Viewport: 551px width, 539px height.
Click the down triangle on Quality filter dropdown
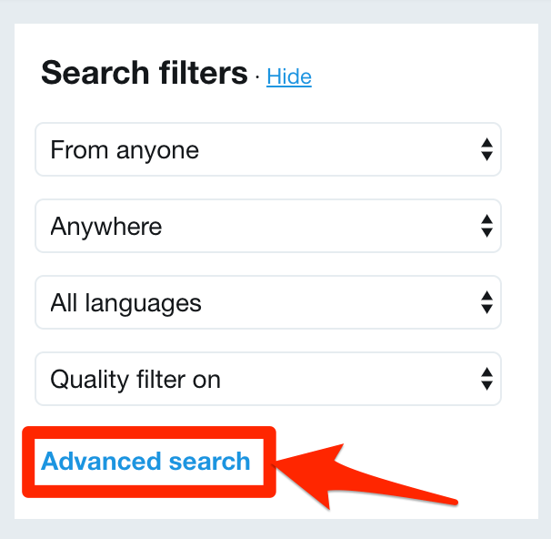[x=487, y=384]
